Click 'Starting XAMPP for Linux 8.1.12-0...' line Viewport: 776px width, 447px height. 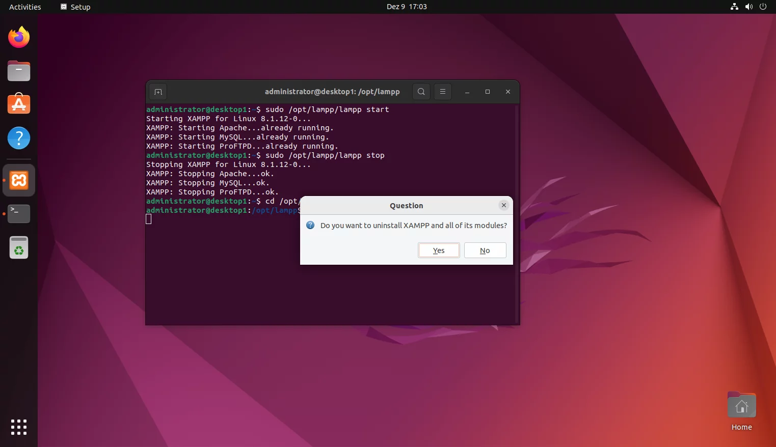click(x=228, y=119)
